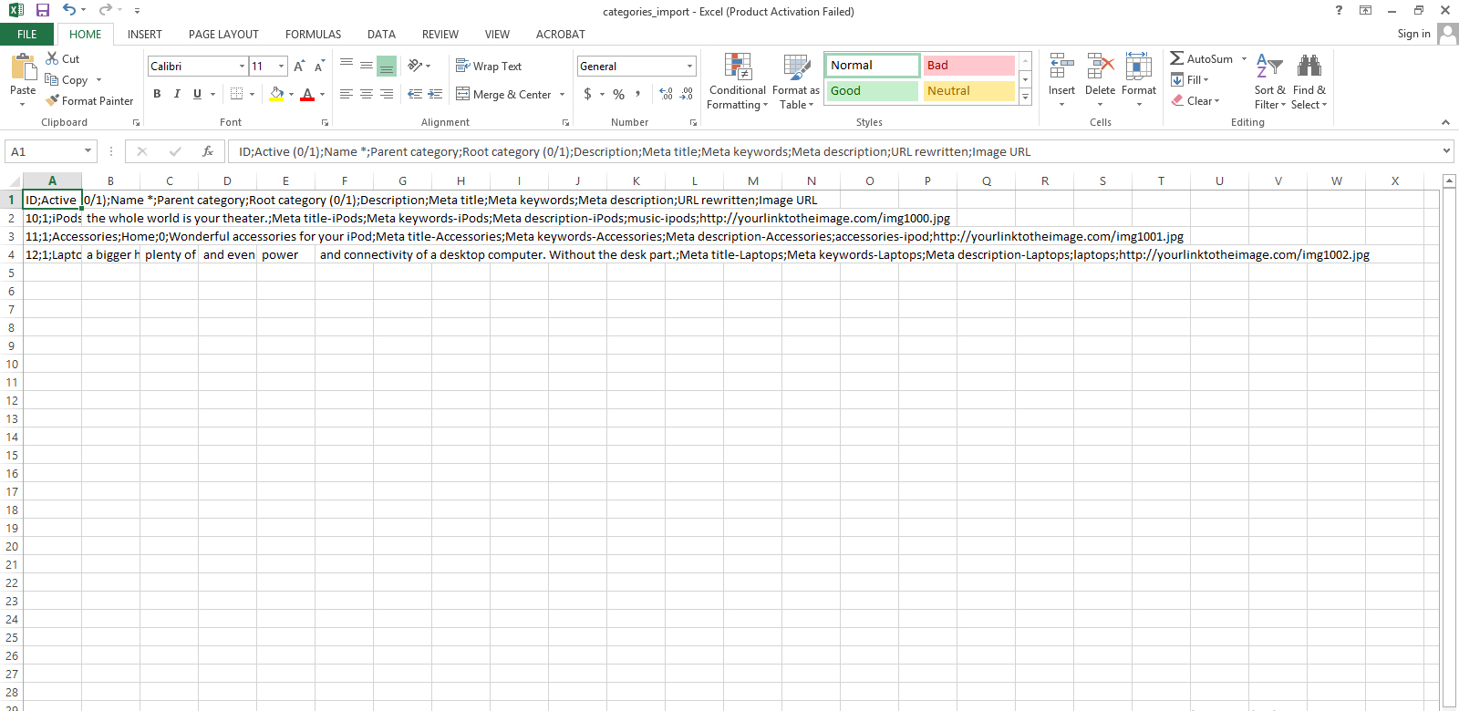
Task: Decrease indent of cell contents
Action: (415, 94)
